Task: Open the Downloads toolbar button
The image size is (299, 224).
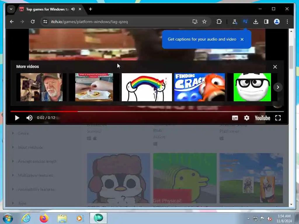Action: pos(256,22)
